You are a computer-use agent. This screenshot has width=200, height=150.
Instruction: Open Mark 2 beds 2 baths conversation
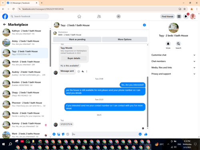25,135
